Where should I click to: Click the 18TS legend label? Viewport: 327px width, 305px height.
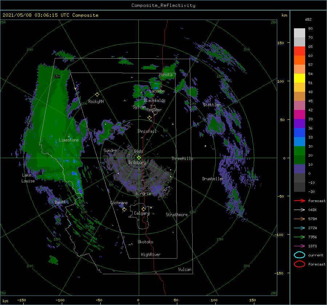[312, 246]
